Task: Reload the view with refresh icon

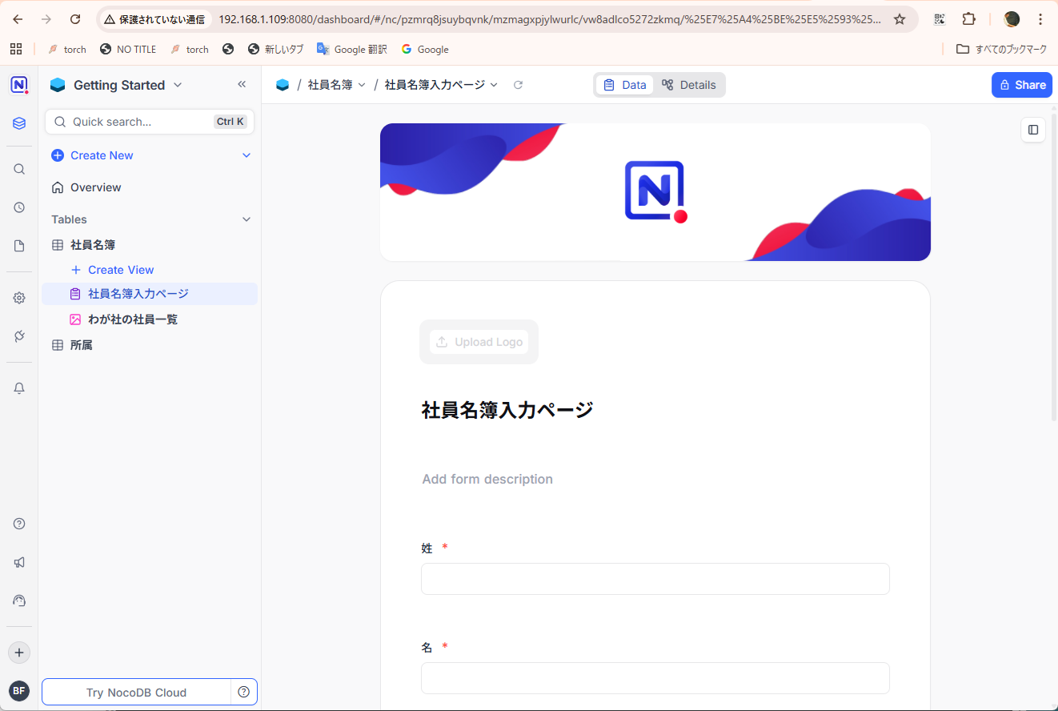Action: [x=518, y=85]
